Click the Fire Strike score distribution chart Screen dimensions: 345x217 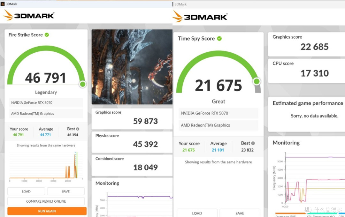46,166
